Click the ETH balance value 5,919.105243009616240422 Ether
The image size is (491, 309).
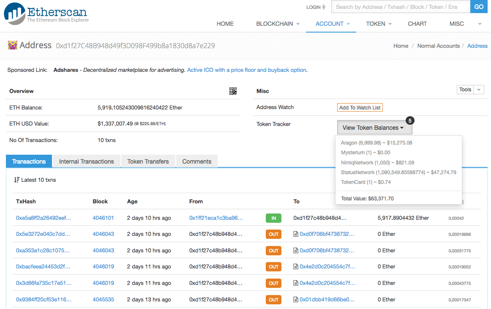coord(140,107)
